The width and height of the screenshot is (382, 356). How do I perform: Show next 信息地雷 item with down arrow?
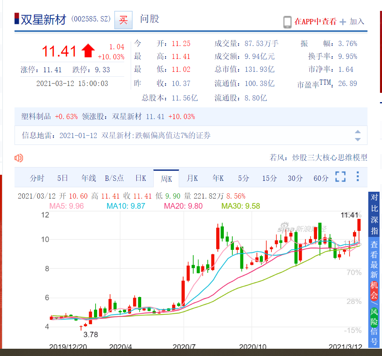coord(358,140)
